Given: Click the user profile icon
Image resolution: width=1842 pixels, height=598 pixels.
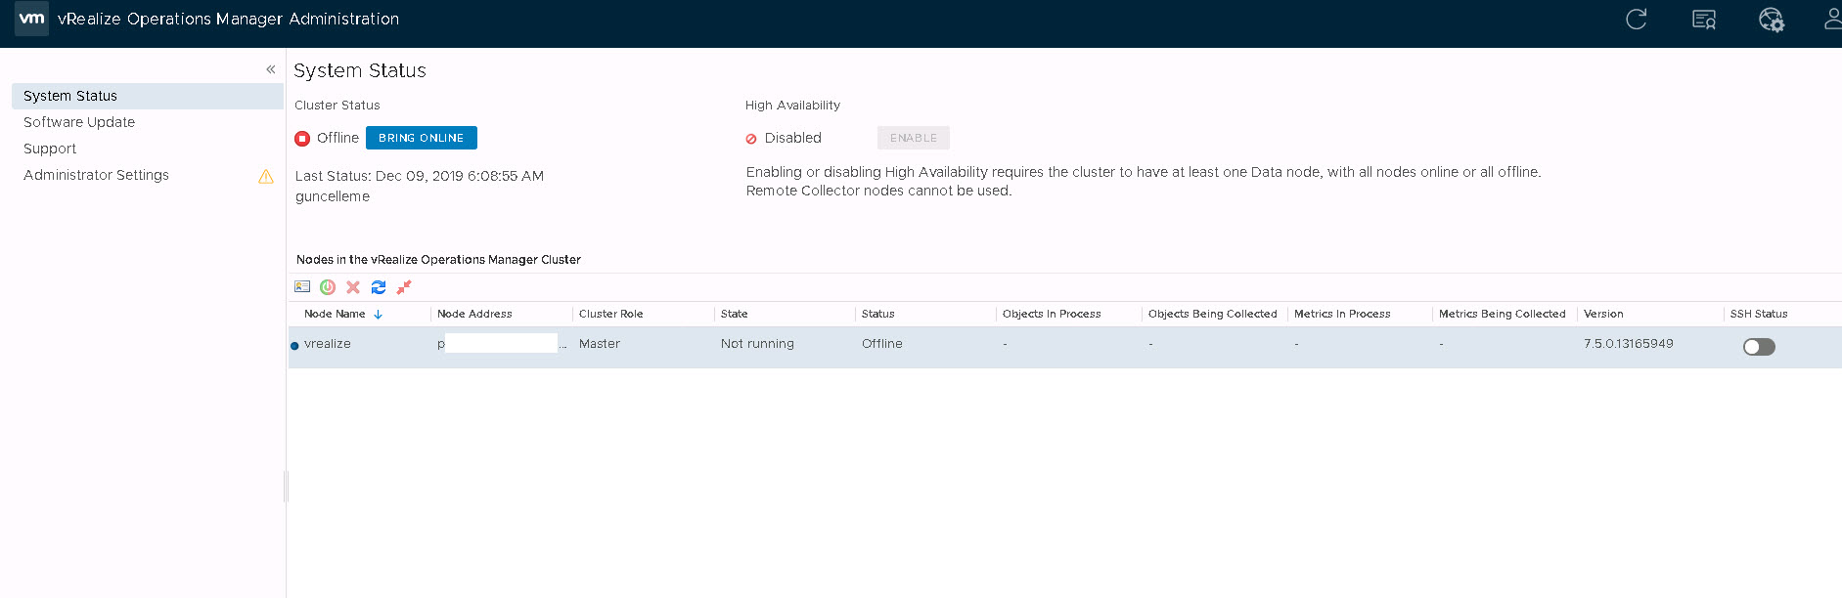Looking at the screenshot, I should [1831, 20].
